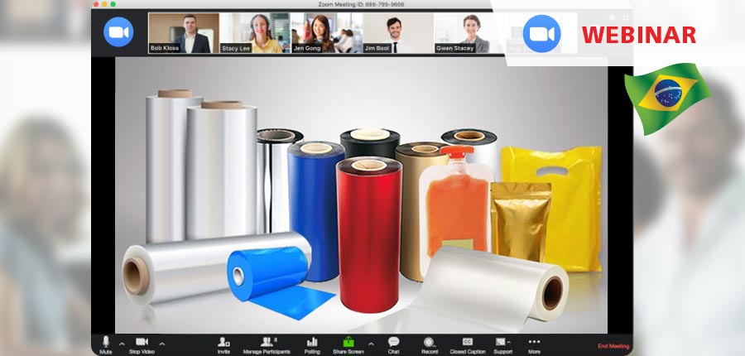Open the Support icon
The image size is (745, 356).
coord(502,342)
